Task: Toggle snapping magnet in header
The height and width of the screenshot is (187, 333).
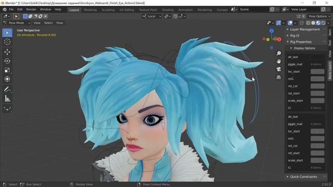Action: (175, 16)
